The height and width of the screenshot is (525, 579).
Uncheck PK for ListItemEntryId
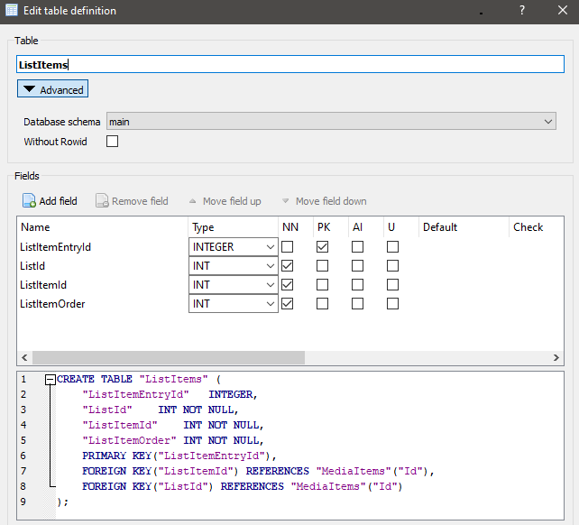click(x=322, y=246)
